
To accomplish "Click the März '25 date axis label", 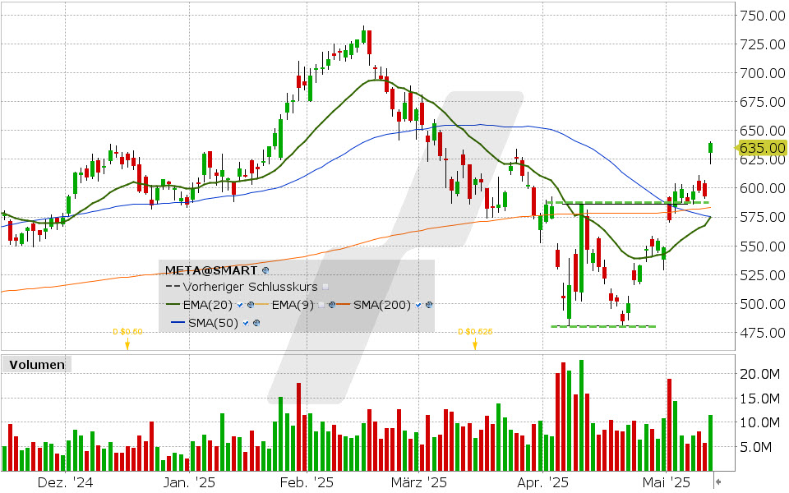I will click(x=418, y=482).
